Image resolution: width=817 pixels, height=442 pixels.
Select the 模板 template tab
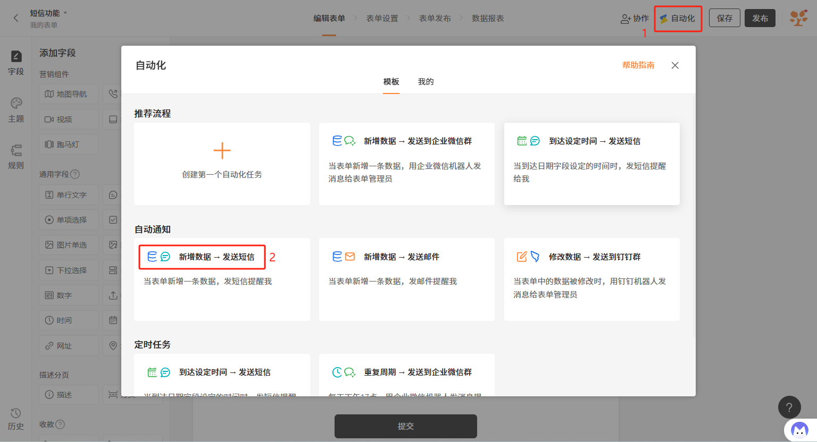click(x=391, y=82)
